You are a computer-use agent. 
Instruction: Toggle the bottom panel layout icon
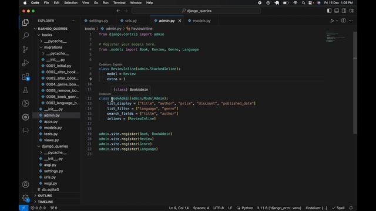pyautogui.click(x=337, y=11)
